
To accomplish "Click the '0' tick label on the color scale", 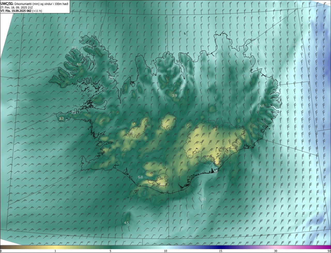I will click(x=1, y=251).
